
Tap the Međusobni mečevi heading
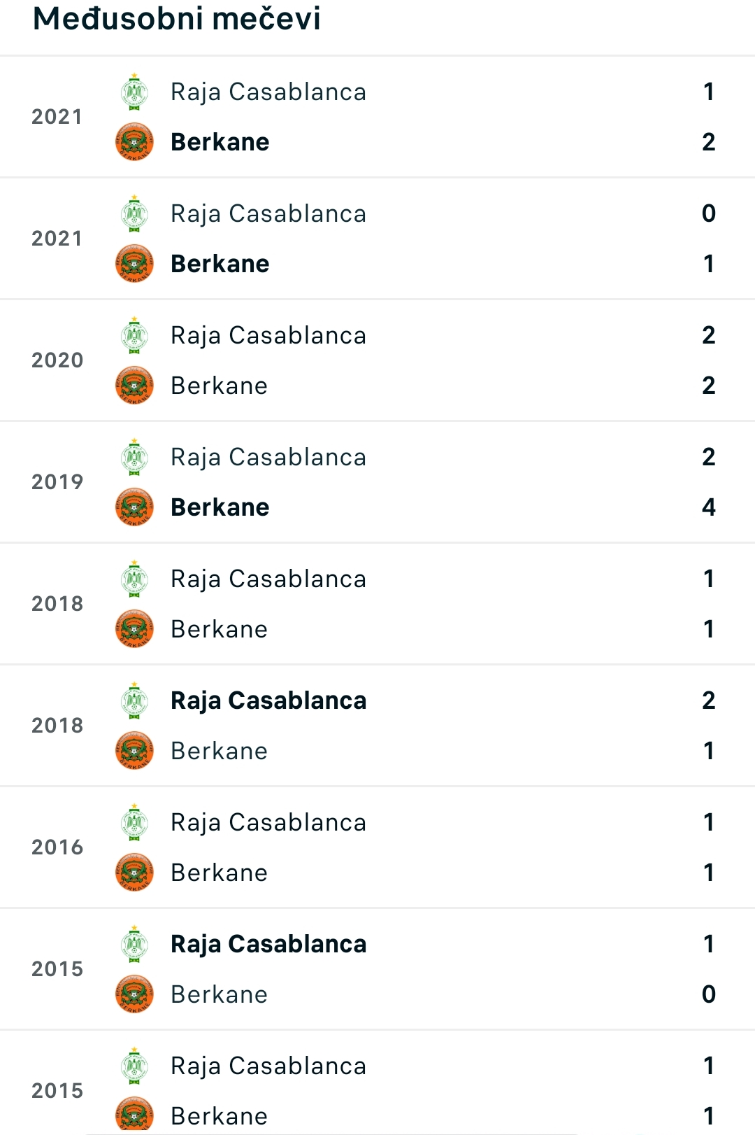177,19
